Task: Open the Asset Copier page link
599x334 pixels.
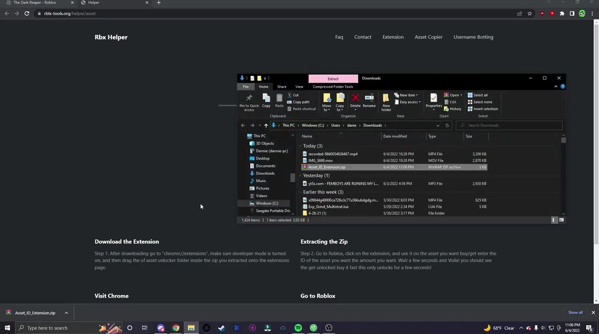Action: pyautogui.click(x=428, y=37)
